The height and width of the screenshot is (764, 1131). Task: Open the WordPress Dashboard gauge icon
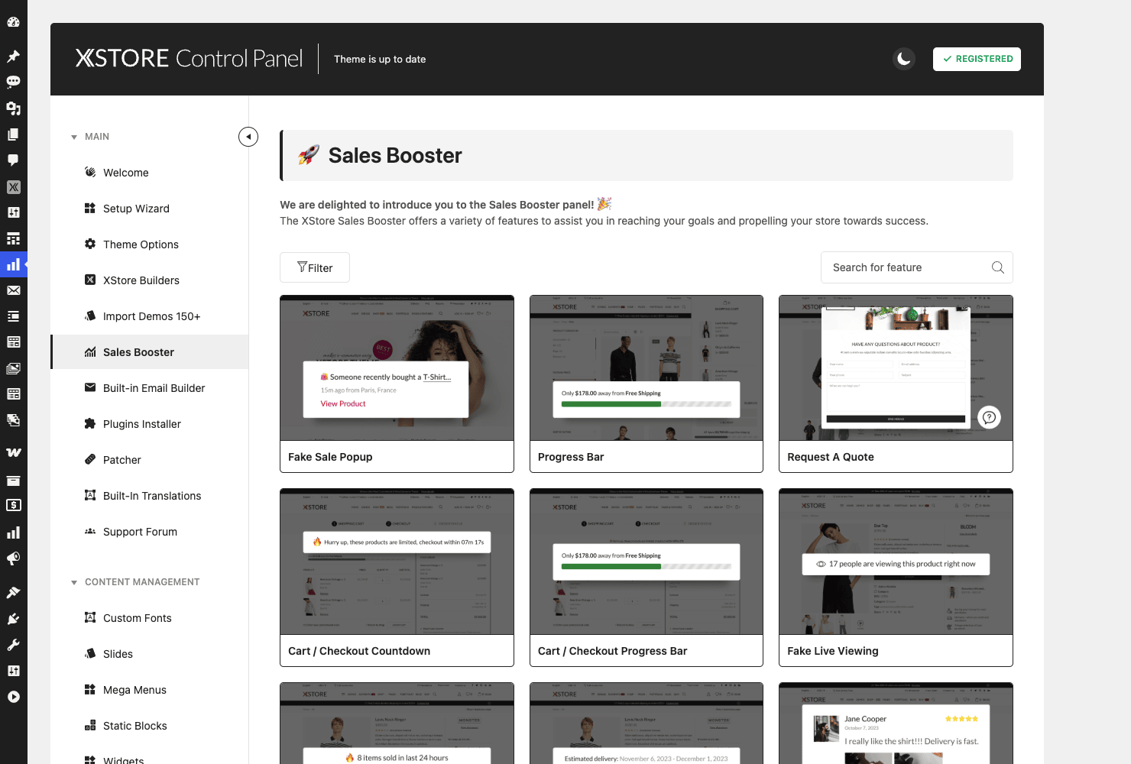click(13, 22)
